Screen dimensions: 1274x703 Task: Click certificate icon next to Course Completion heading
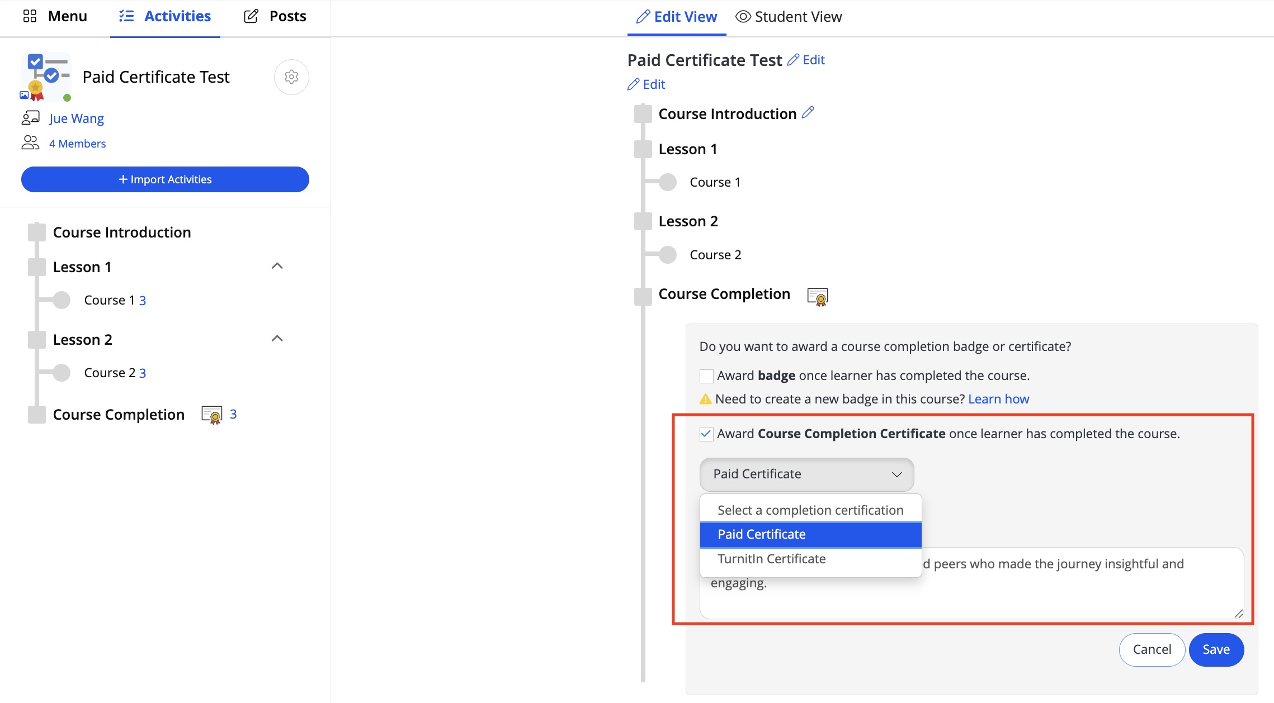coord(818,297)
